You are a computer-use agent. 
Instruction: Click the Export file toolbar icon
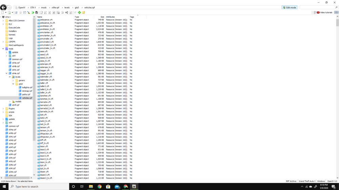58,13
